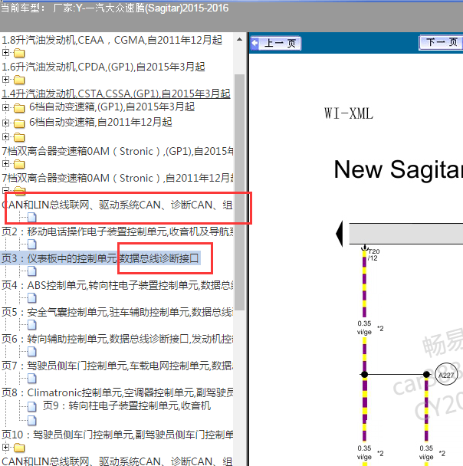Click document icon between 页2 and 页3 rows

tap(31, 244)
